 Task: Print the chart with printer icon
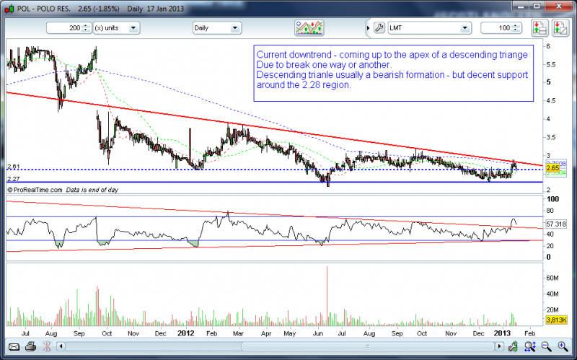point(30,347)
